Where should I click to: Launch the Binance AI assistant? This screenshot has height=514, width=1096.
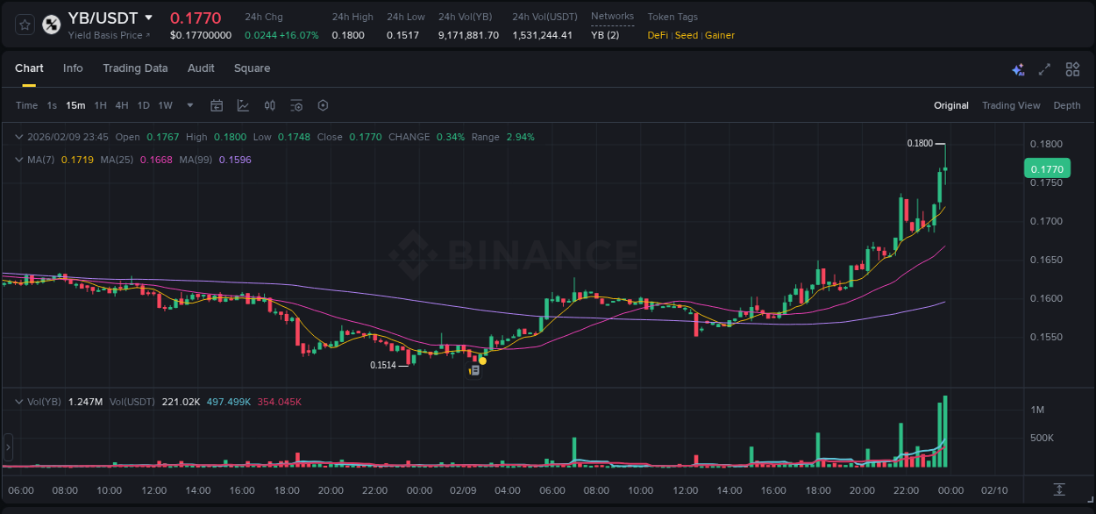click(x=1018, y=68)
